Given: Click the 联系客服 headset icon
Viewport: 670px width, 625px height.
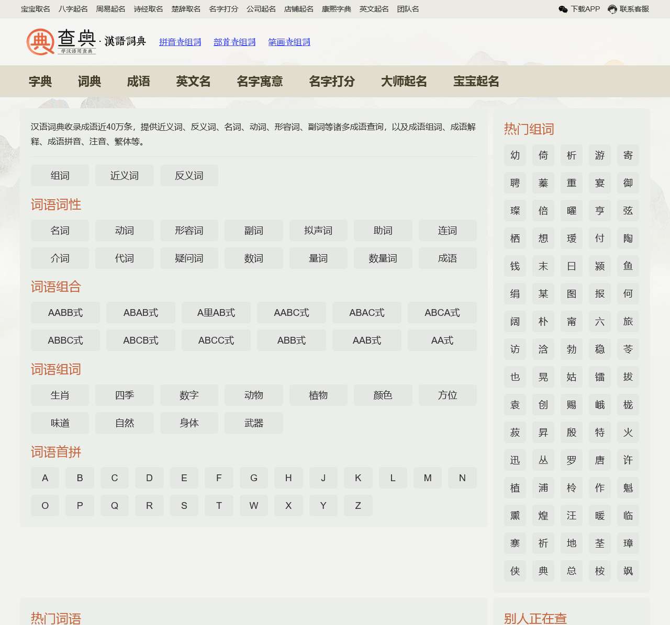Looking at the screenshot, I should point(612,9).
